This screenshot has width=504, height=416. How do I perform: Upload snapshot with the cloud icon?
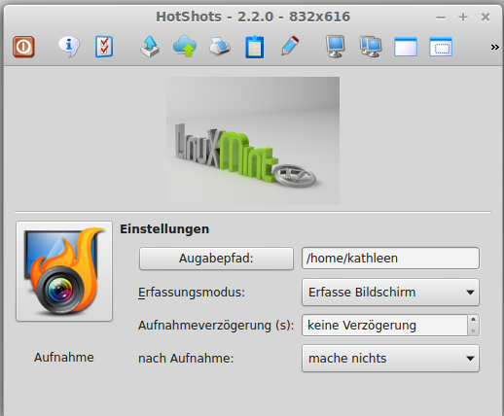point(185,47)
